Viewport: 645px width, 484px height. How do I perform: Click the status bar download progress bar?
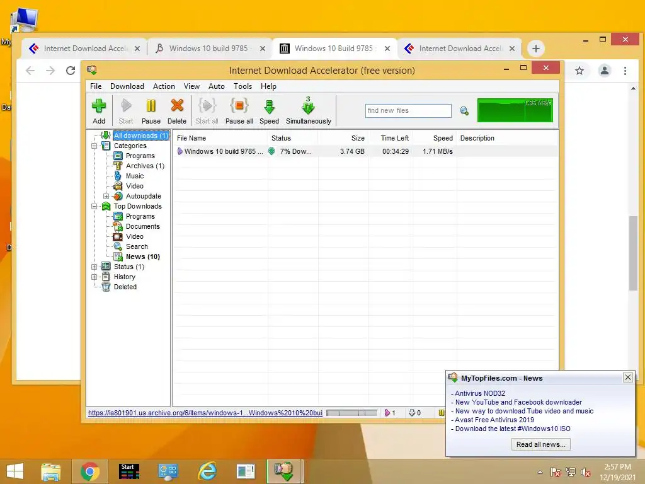click(352, 413)
